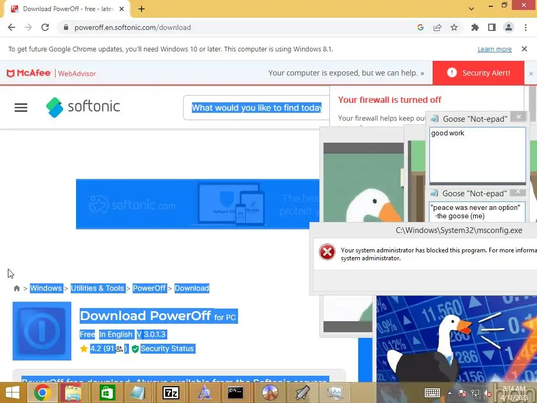Open the muted volume tray icon
This screenshot has height=403, width=537.
(487, 393)
